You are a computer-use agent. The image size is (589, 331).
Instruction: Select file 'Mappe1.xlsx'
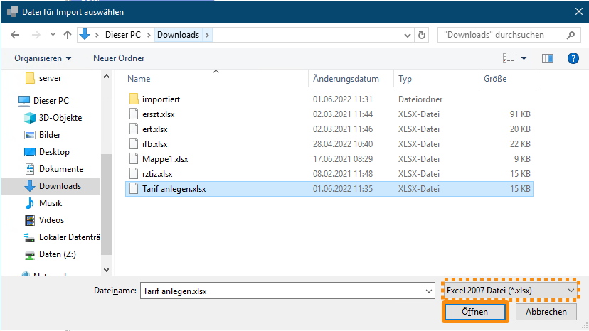[x=165, y=159]
